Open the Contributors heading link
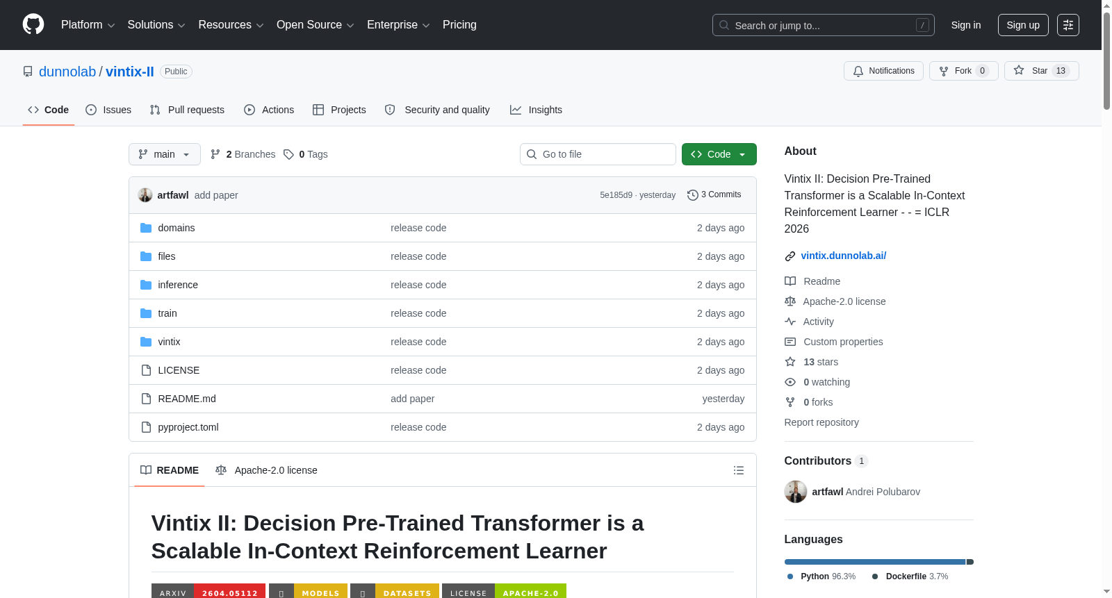 [826, 461]
